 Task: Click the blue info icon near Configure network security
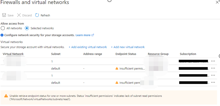(x=2, y=35)
